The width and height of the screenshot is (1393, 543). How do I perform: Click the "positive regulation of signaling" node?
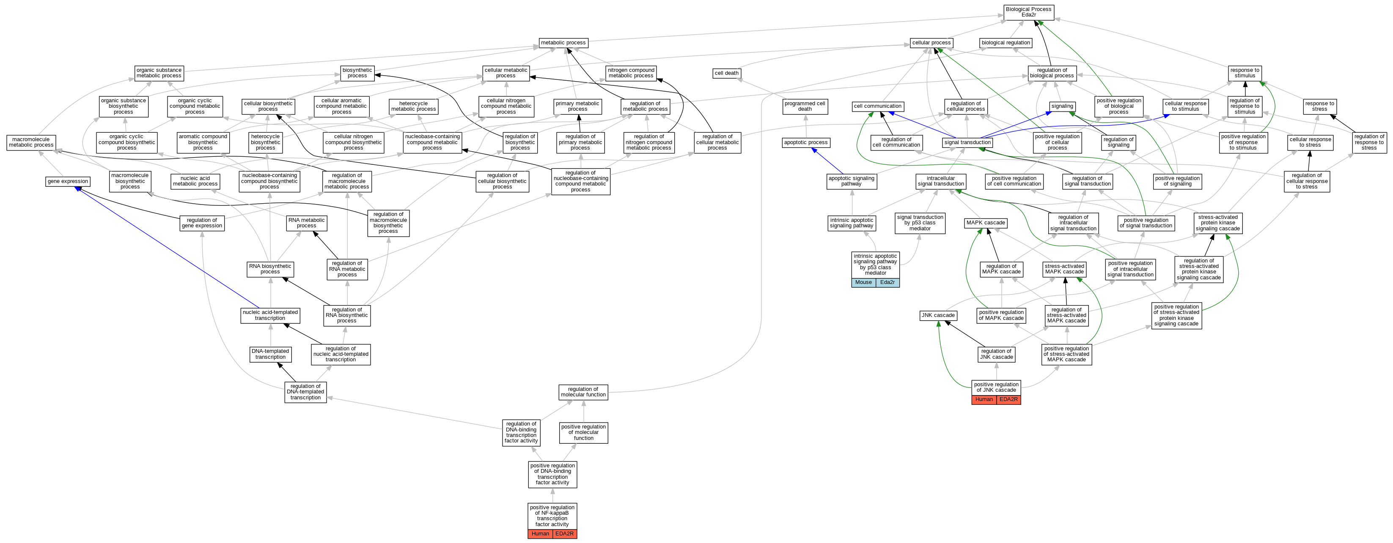[1178, 182]
